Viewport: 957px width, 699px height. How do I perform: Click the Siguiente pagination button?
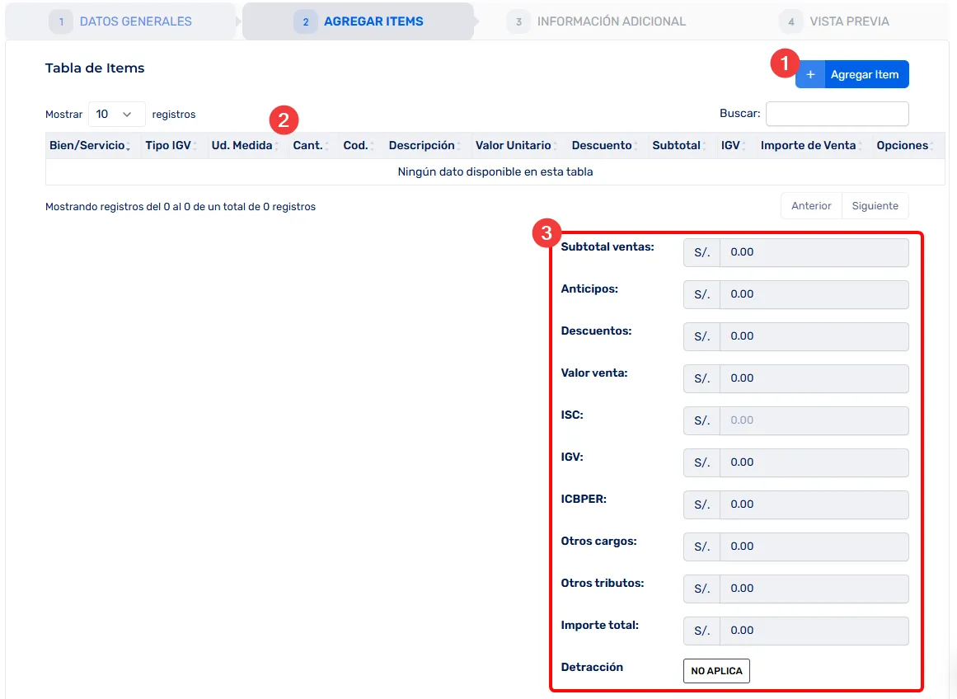click(875, 206)
